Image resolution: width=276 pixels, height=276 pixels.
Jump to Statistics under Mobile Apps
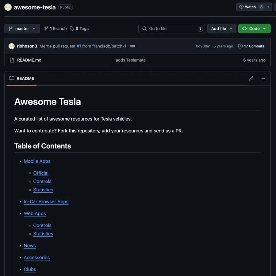[43, 190]
